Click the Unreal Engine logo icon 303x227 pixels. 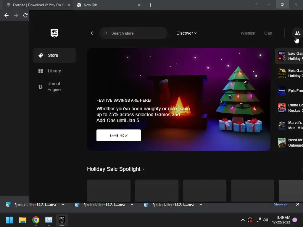click(40, 87)
